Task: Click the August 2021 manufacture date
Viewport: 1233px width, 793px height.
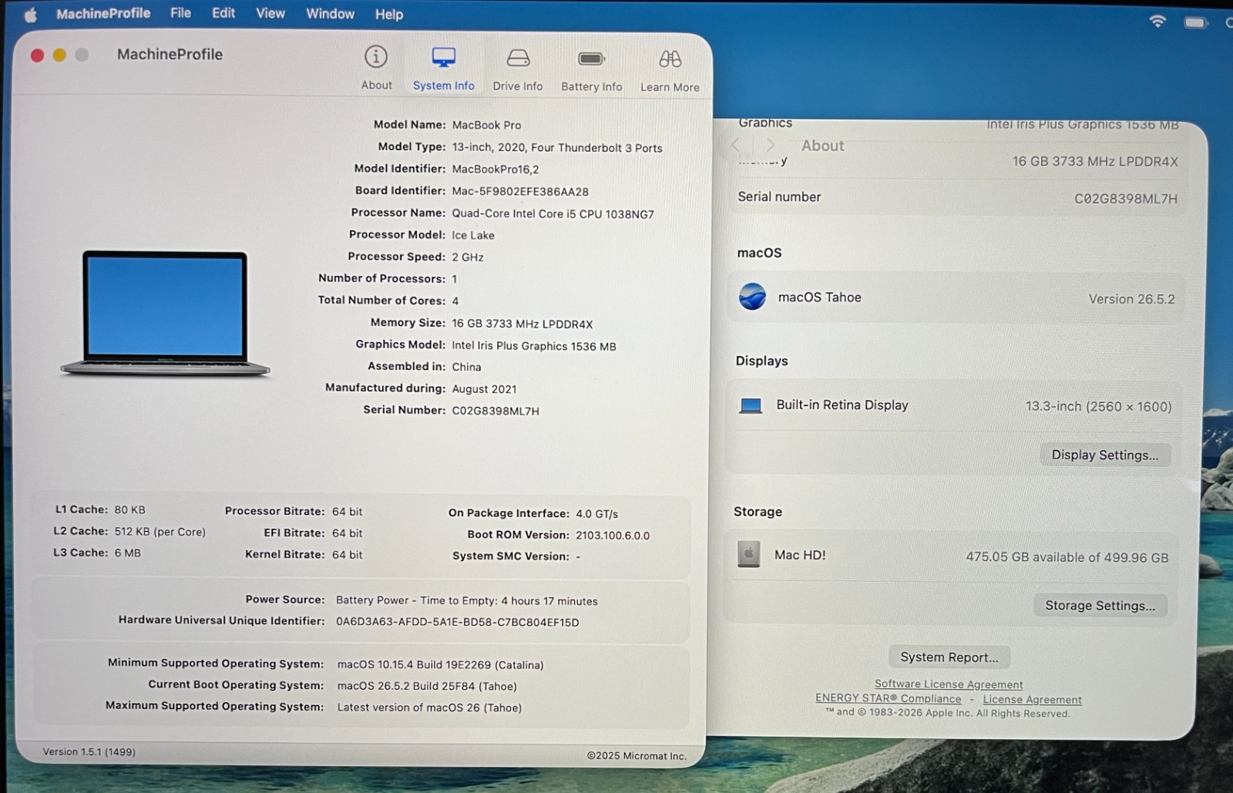Action: click(484, 389)
